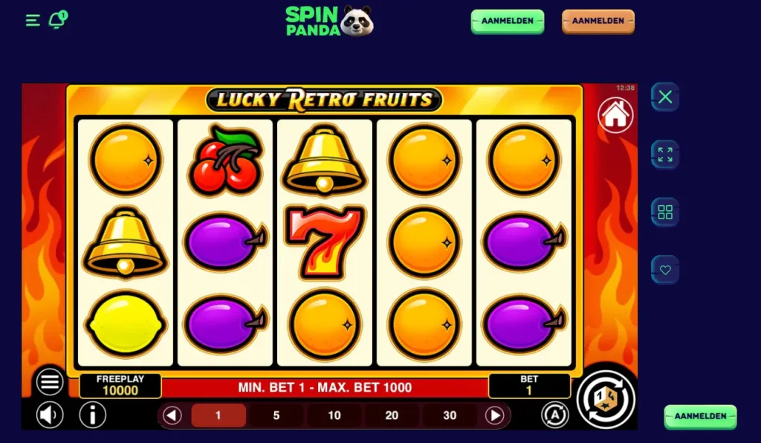Select bet amount 5

coord(276,415)
